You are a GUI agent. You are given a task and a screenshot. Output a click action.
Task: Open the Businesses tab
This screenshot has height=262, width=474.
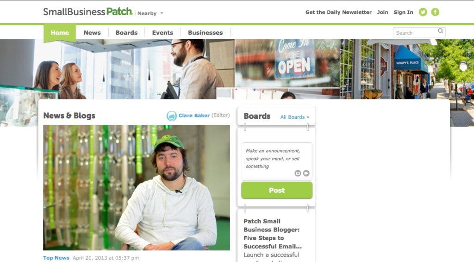(x=205, y=33)
